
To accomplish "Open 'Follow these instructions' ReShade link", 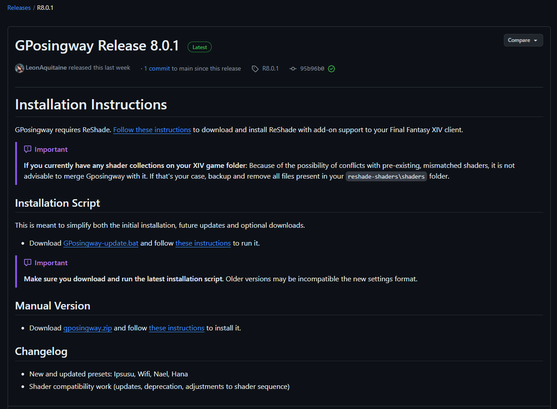I will (152, 130).
